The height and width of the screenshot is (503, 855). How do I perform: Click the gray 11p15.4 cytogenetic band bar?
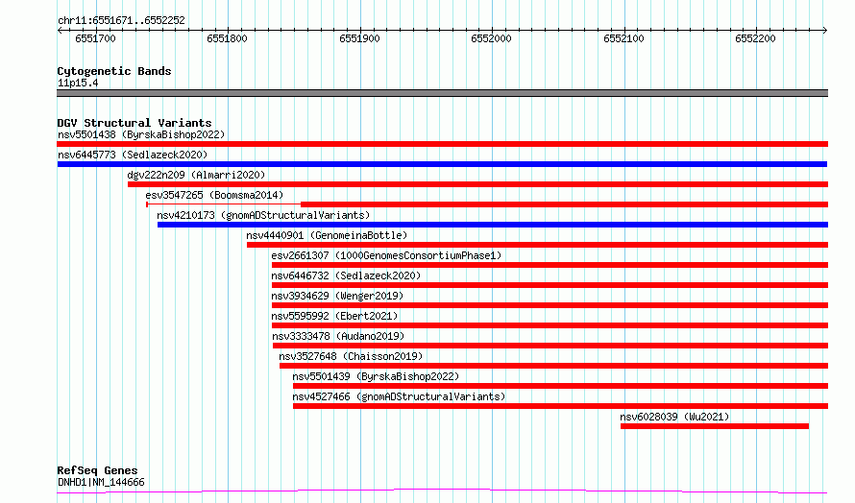442,93
